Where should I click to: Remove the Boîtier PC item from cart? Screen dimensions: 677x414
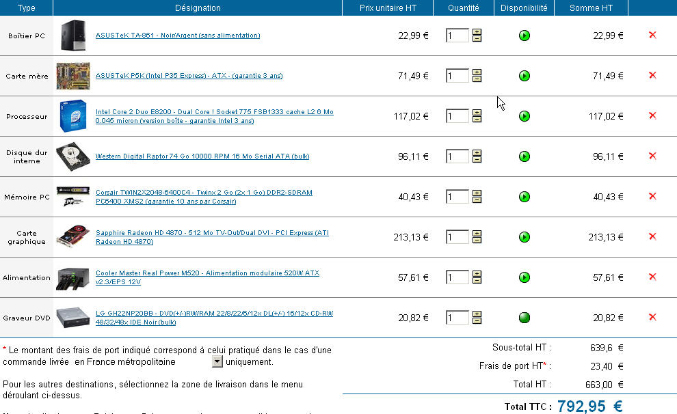tap(652, 35)
